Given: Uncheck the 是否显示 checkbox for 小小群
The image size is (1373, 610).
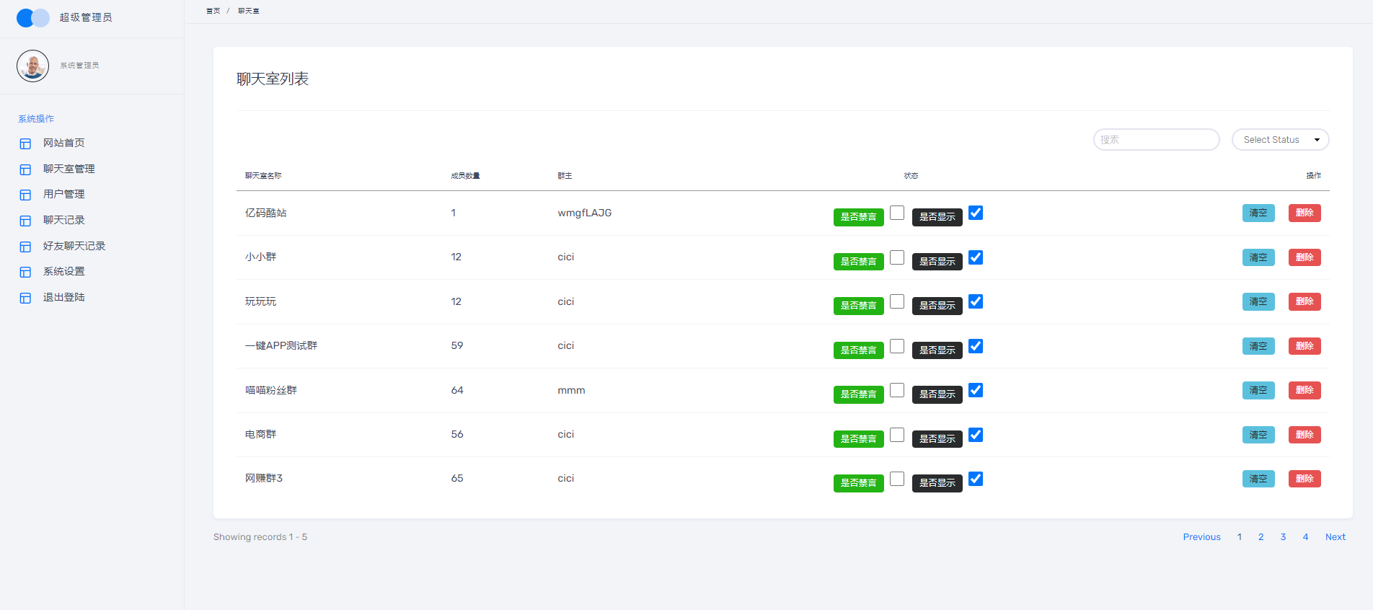Looking at the screenshot, I should tap(976, 257).
